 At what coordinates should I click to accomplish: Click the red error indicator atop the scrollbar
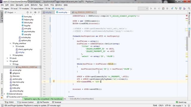[x=187, y=16]
